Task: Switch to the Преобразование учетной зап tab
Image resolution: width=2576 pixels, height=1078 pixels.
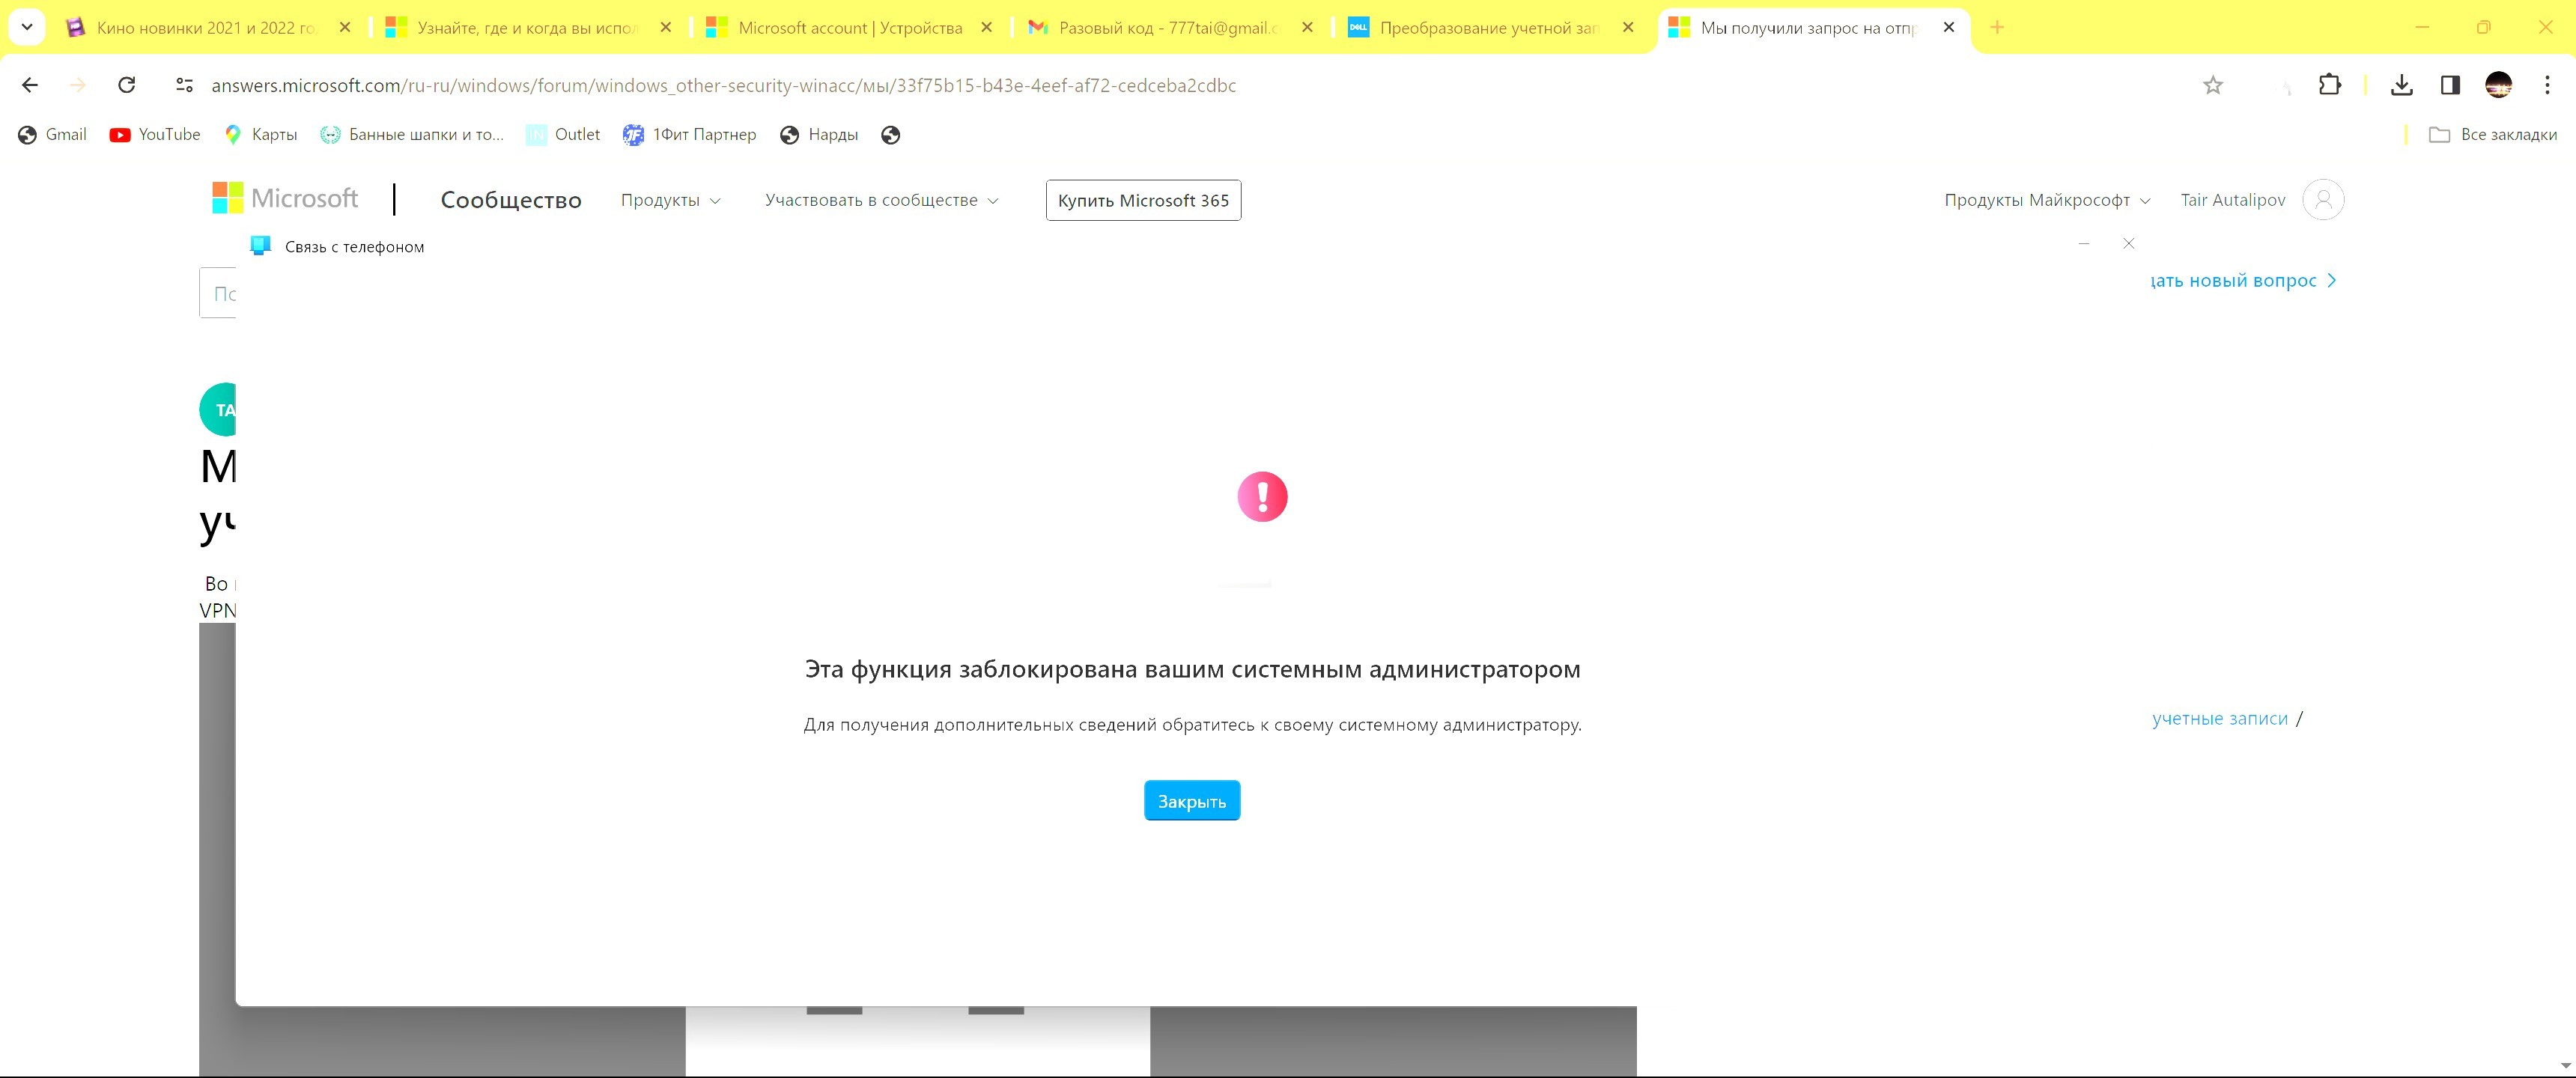Action: tap(1489, 28)
